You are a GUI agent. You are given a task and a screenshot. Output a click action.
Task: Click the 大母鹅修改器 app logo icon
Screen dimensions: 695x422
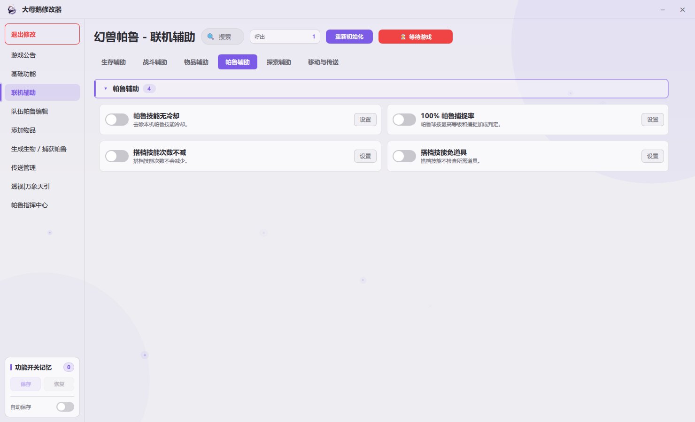click(12, 9)
